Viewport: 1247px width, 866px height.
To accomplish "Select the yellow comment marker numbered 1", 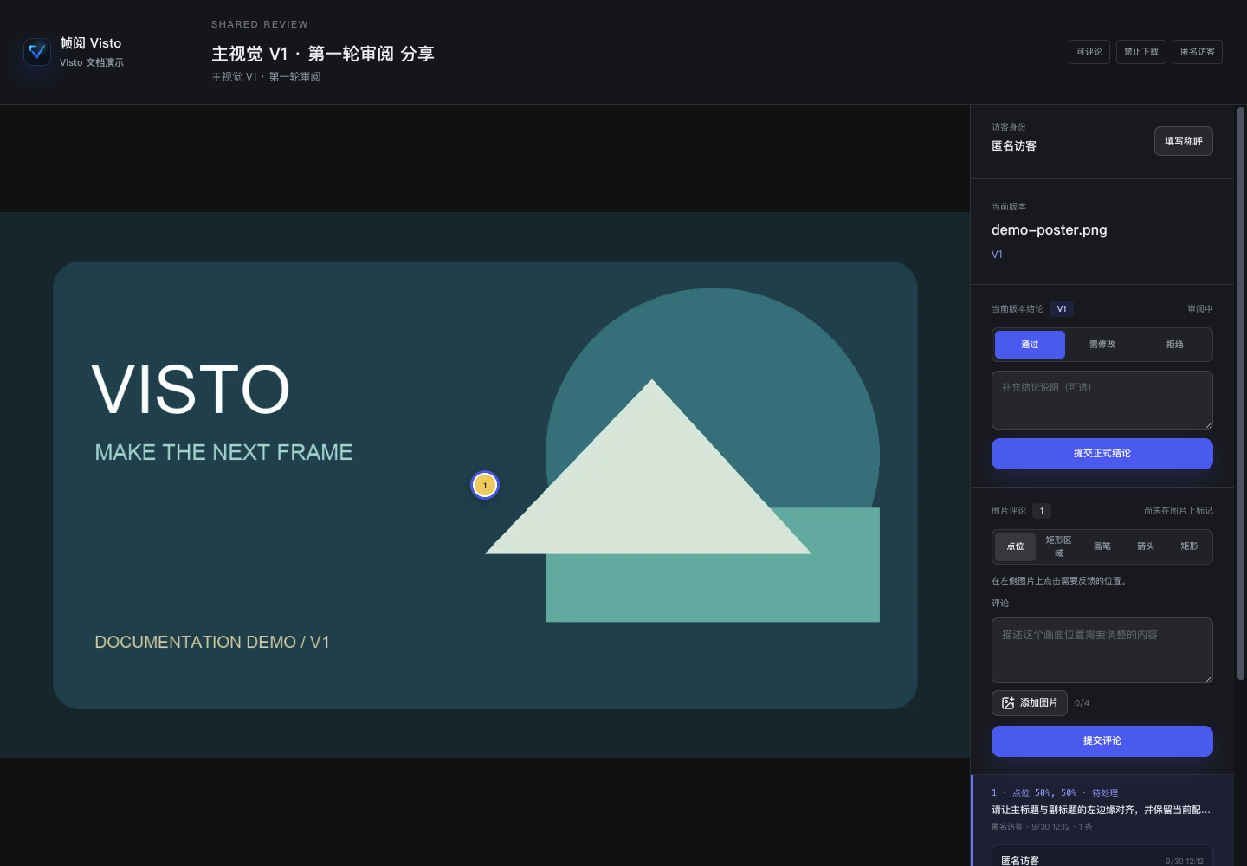I will coord(485,485).
